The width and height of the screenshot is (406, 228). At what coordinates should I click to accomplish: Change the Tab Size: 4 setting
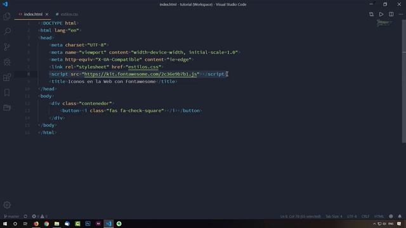pyautogui.click(x=334, y=217)
